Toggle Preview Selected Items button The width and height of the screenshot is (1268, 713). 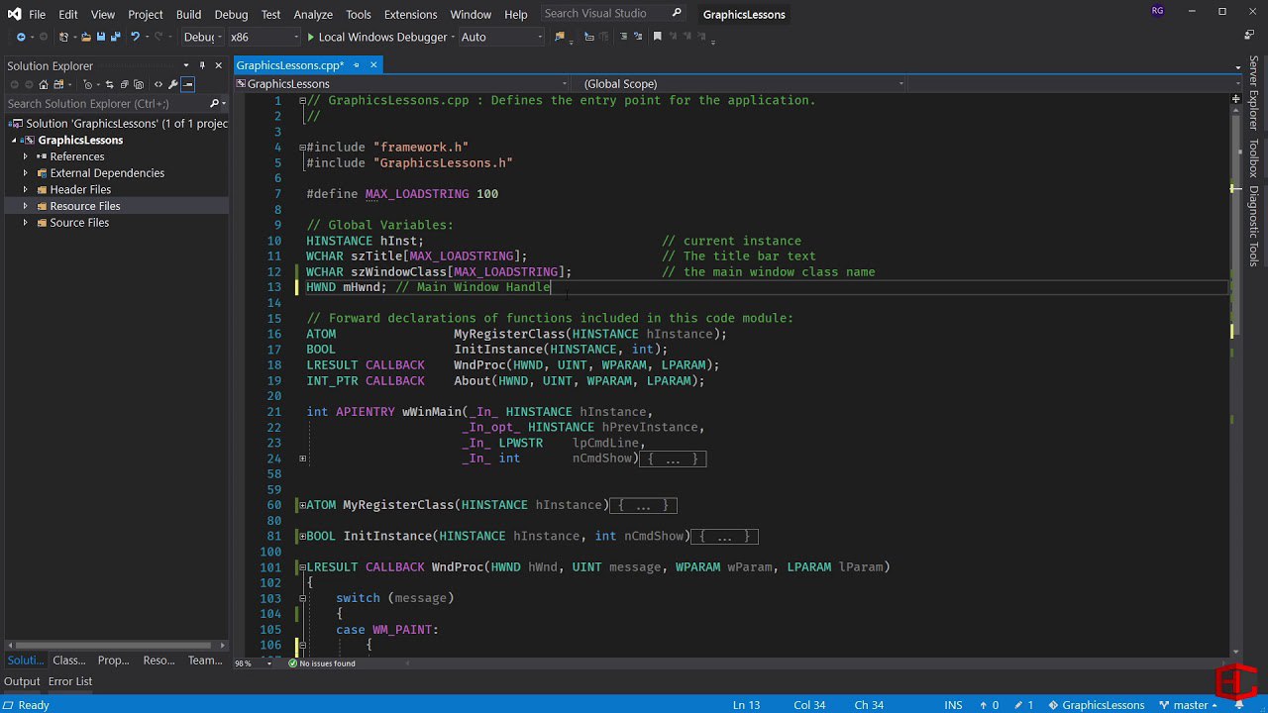pos(188,84)
